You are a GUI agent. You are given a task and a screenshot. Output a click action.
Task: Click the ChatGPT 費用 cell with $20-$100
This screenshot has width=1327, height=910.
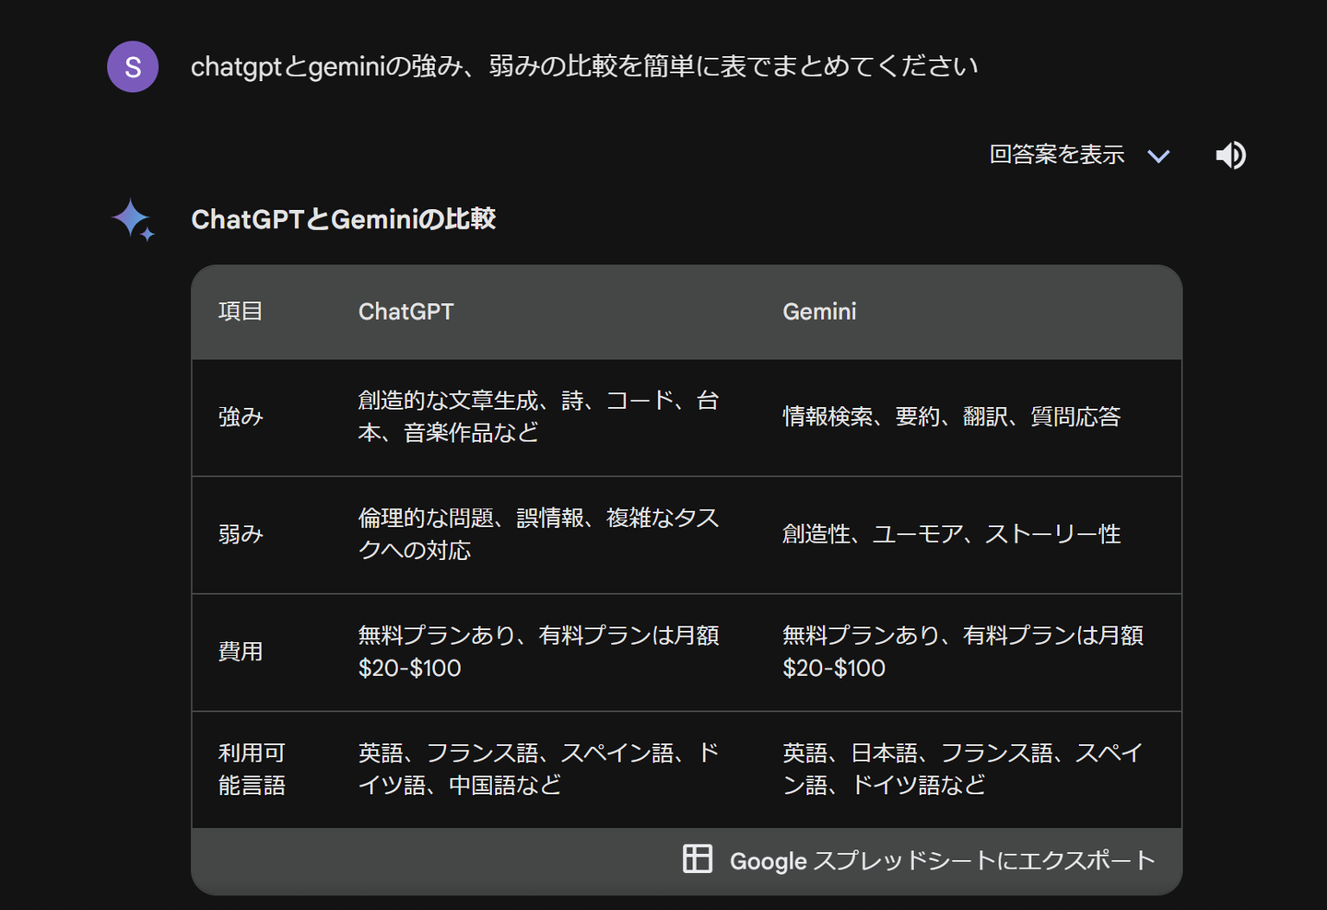click(x=538, y=652)
